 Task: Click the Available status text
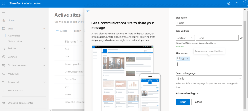click(180, 47)
